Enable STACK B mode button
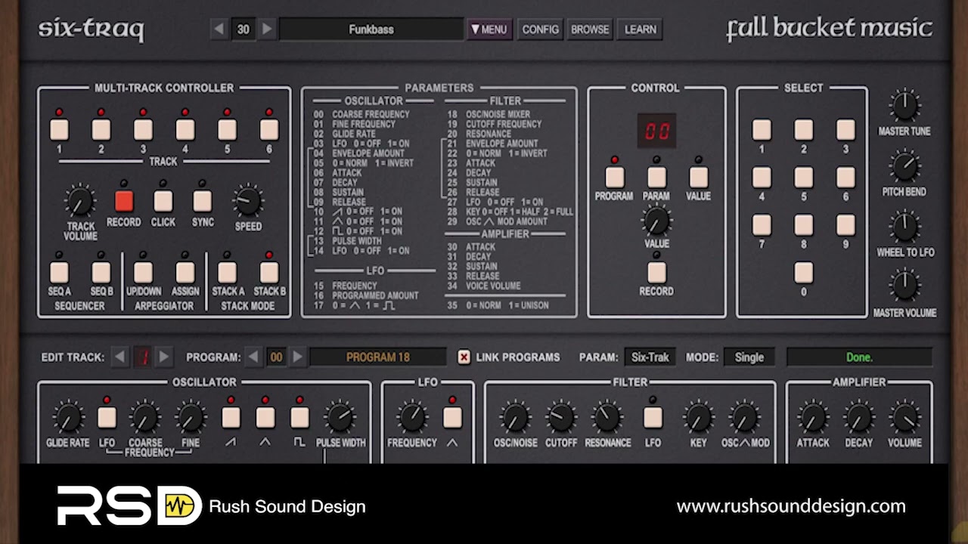968x544 pixels. [269, 272]
